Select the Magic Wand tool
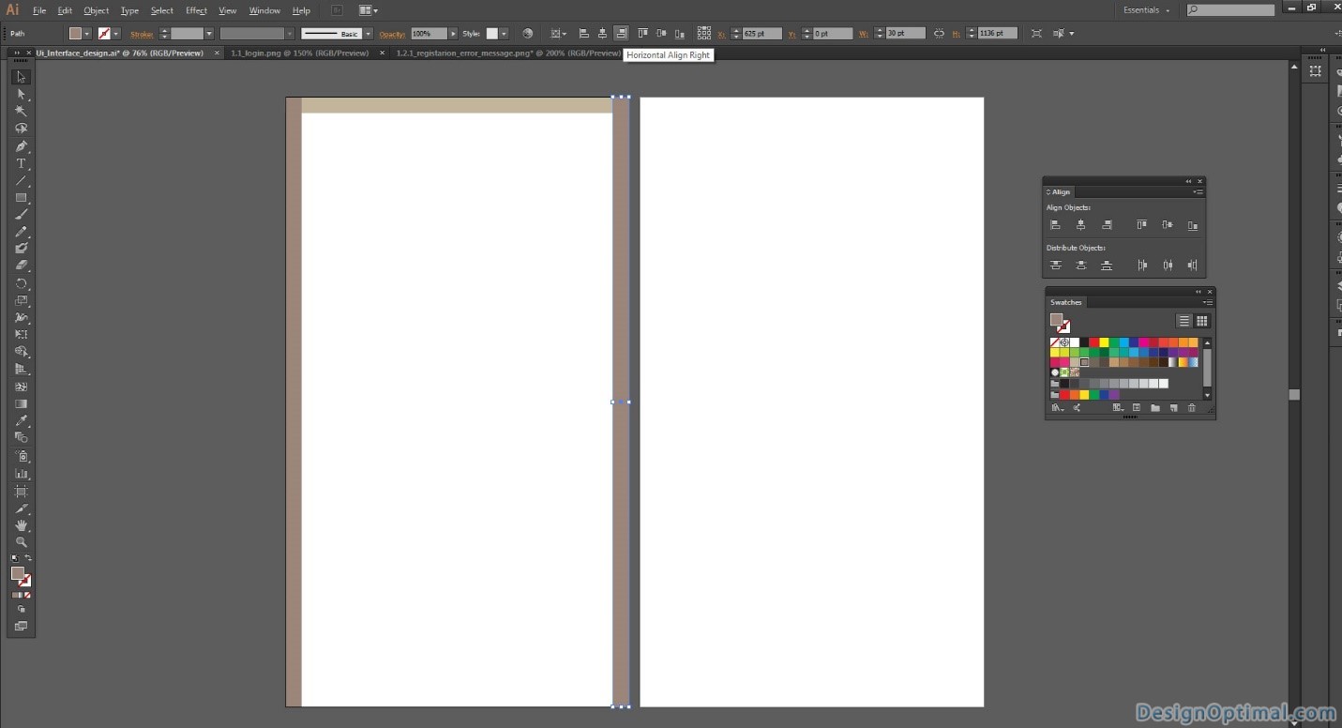The image size is (1342, 728). [x=21, y=112]
